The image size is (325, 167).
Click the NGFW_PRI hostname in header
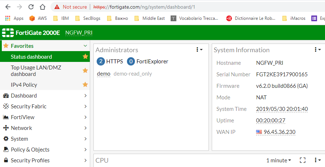point(79,33)
